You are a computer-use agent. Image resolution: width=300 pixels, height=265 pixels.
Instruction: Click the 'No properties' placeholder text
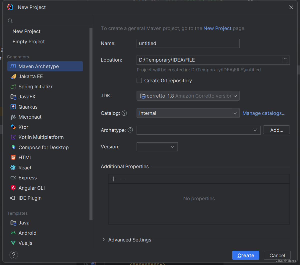pos(199,198)
